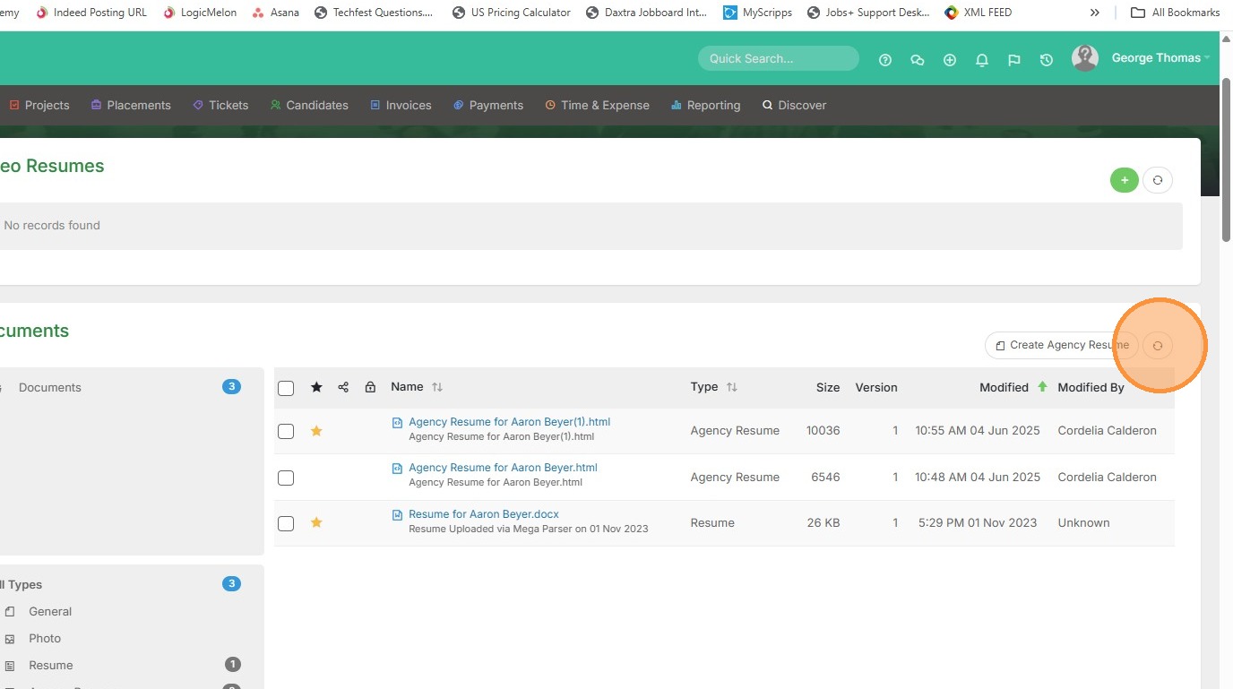
Task: Click the help question mark icon
Action: pyautogui.click(x=885, y=60)
